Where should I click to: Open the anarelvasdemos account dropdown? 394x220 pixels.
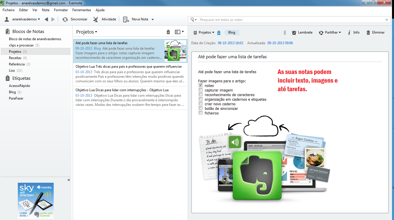tap(39, 20)
